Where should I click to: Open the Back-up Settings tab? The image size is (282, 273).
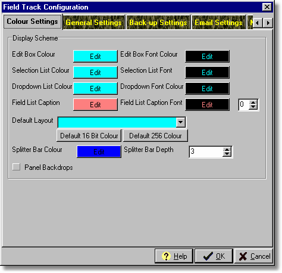(x=158, y=23)
